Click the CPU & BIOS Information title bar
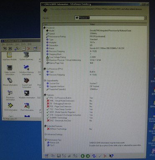Image resolution: width=155 pixels, height=160 pixels. [95, 4]
